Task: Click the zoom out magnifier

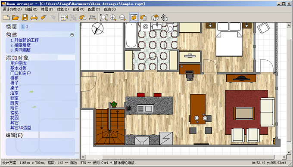Action: (x=122, y=18)
